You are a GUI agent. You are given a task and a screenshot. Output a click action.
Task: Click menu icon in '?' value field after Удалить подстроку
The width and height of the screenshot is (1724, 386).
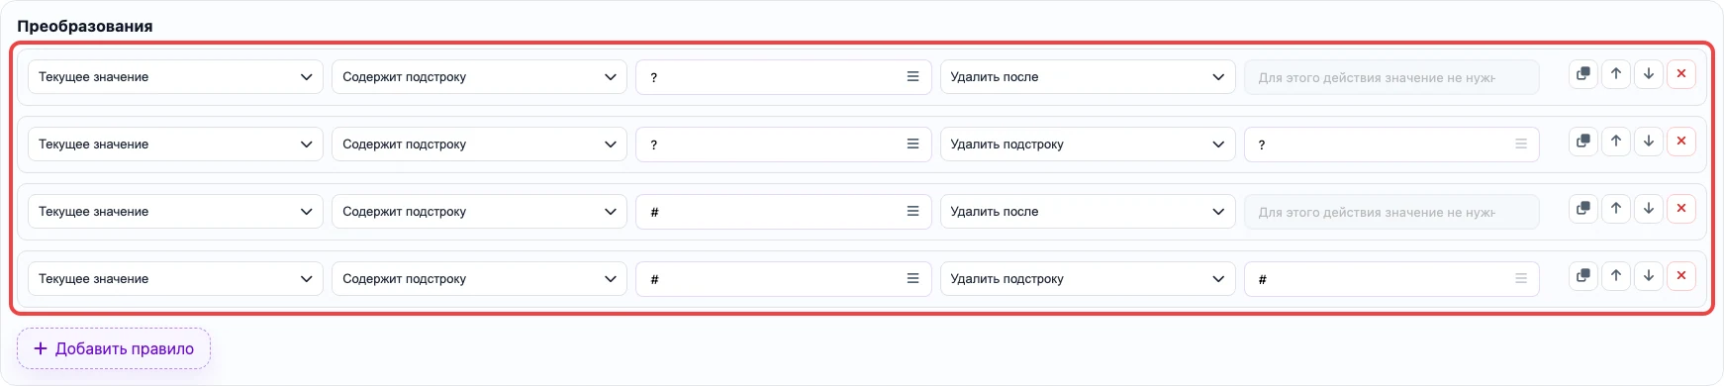point(1521,144)
